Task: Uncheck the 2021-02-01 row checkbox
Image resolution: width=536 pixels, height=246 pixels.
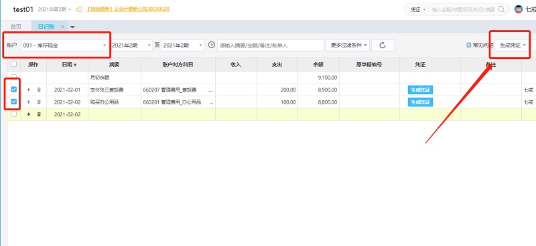Action: 13,90
